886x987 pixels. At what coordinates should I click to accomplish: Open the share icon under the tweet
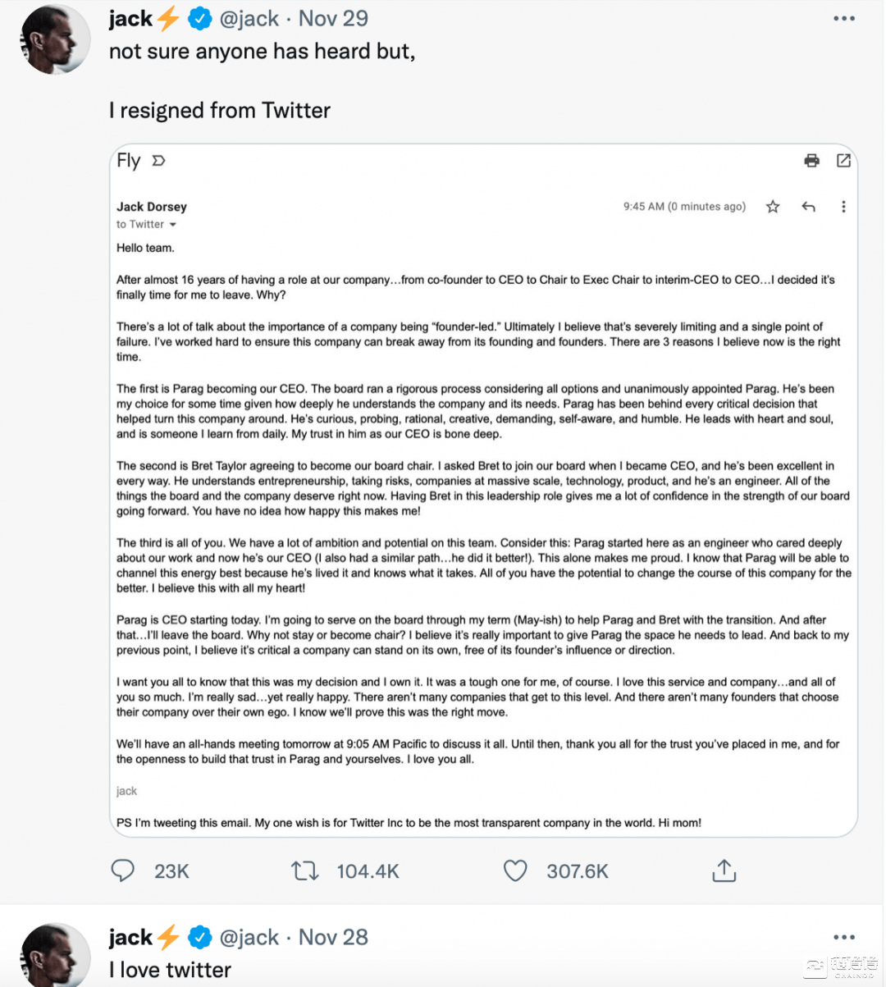tap(724, 870)
